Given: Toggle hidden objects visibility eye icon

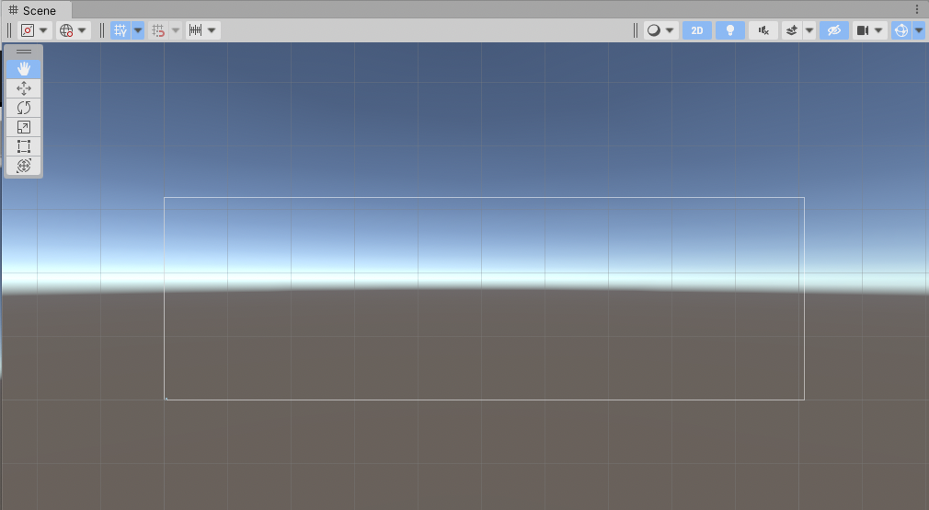Looking at the screenshot, I should (x=834, y=30).
